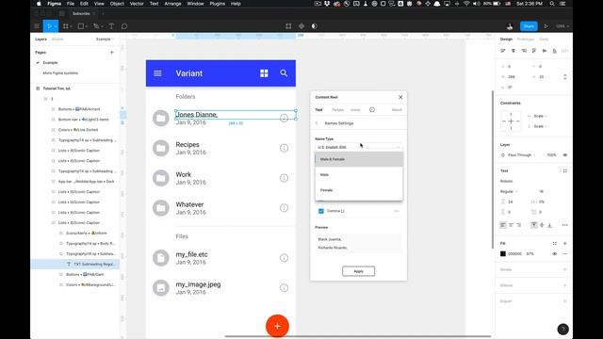Select 'TXT Subheading Regular' layer
The width and height of the screenshot is (603, 339).
pos(75,264)
